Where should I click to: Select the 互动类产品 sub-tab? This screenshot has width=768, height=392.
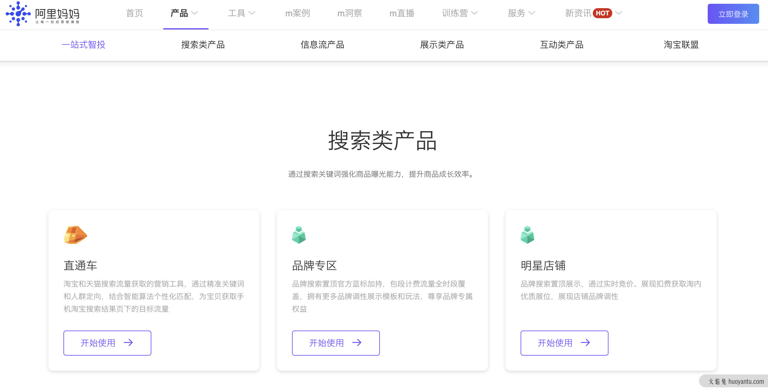point(562,45)
